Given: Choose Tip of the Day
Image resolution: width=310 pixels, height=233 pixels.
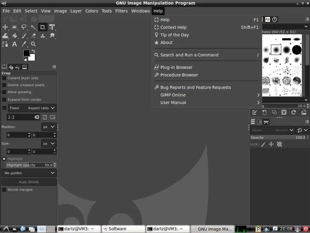Looking at the screenshot, I should pos(207,35).
